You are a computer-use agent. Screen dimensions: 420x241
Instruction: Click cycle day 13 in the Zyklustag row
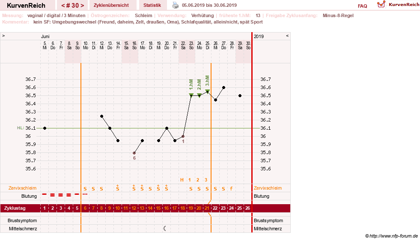[x=142, y=208]
